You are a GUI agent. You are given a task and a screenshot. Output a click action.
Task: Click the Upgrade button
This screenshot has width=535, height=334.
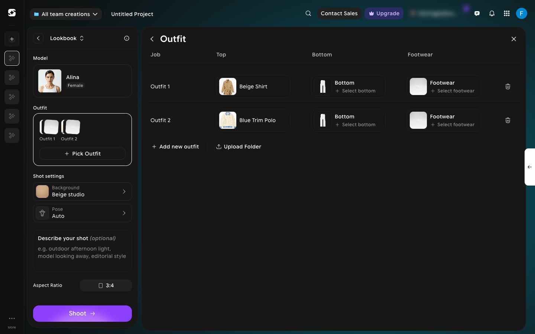point(384,13)
